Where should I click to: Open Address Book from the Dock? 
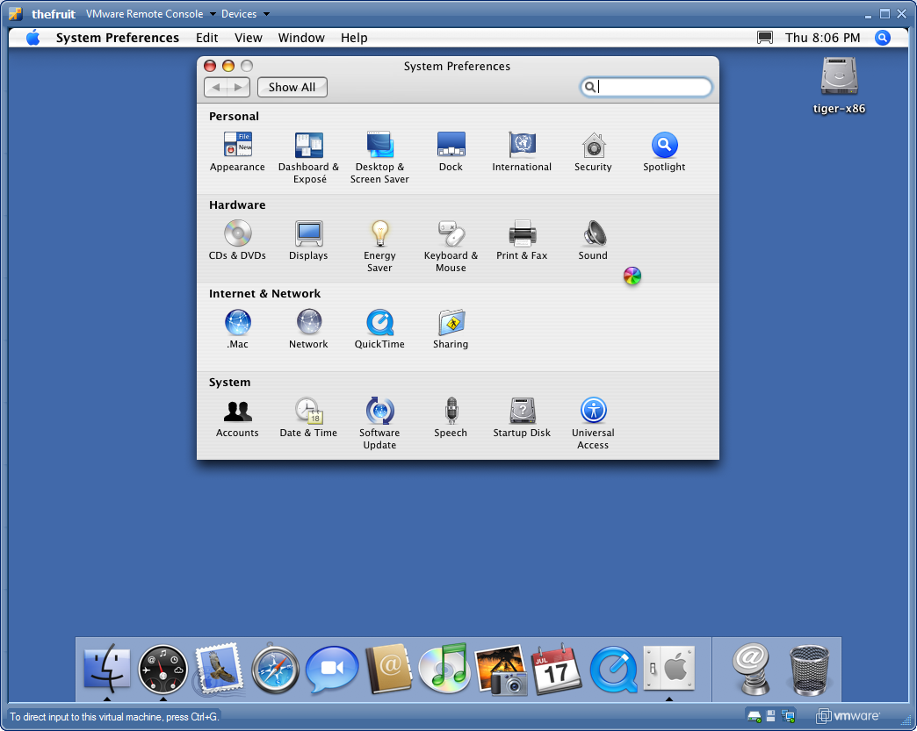coord(388,669)
